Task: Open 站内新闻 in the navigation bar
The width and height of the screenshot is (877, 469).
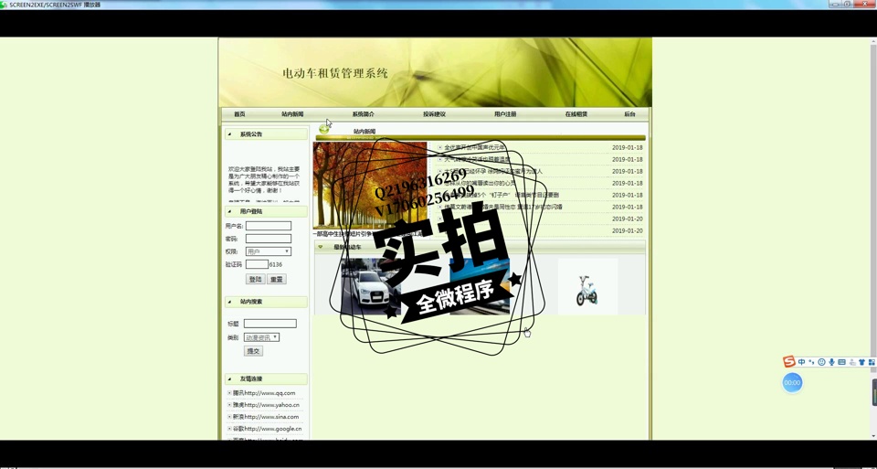Action: point(292,114)
